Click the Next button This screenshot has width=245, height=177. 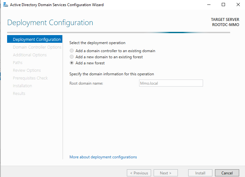(x=166, y=173)
